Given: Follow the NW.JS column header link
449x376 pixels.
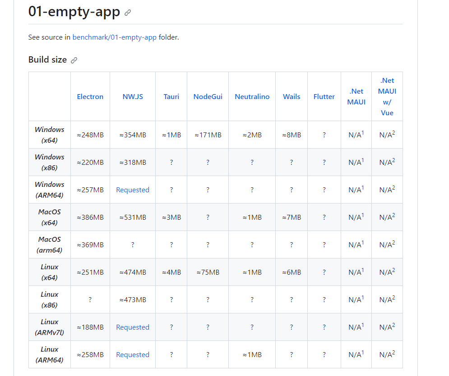Looking at the screenshot, I should click(x=133, y=96).
